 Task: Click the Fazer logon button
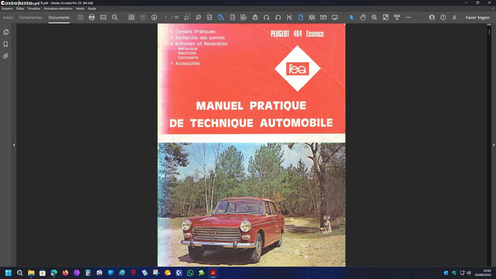477,17
